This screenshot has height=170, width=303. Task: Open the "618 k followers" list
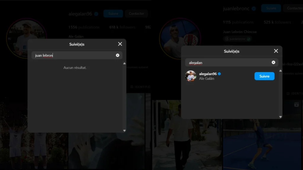[122, 27]
